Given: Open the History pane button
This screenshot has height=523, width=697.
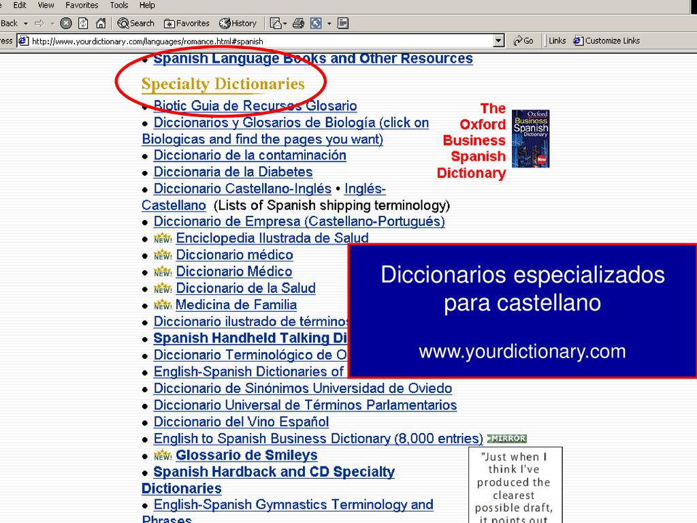Looking at the screenshot, I should coord(238,23).
